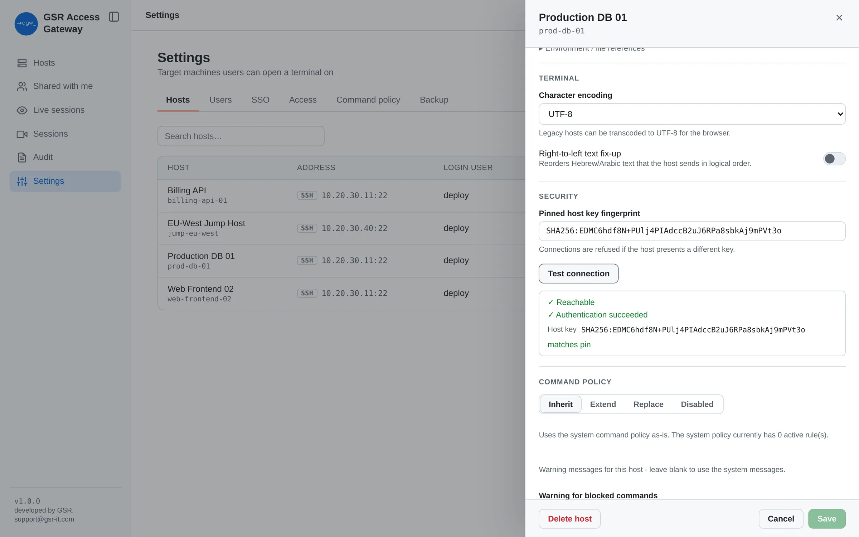Close the Production DB 01 panel
The width and height of the screenshot is (859, 537).
pyautogui.click(x=839, y=18)
